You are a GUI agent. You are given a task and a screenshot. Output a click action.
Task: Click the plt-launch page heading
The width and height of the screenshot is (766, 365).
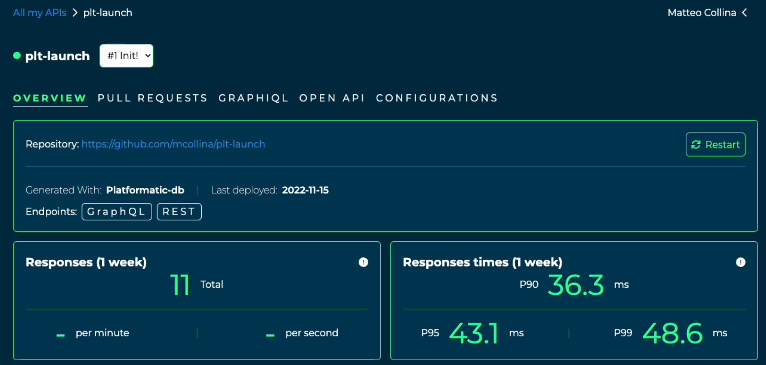pyautogui.click(x=58, y=56)
